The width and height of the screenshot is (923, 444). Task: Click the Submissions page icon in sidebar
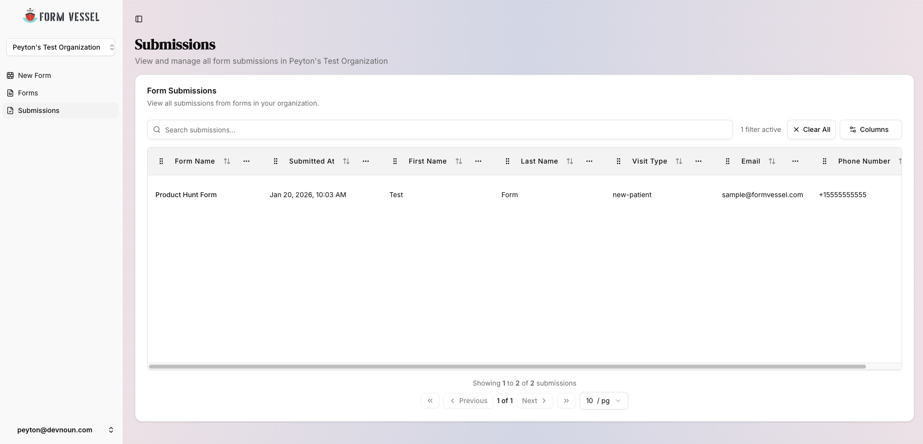point(10,111)
